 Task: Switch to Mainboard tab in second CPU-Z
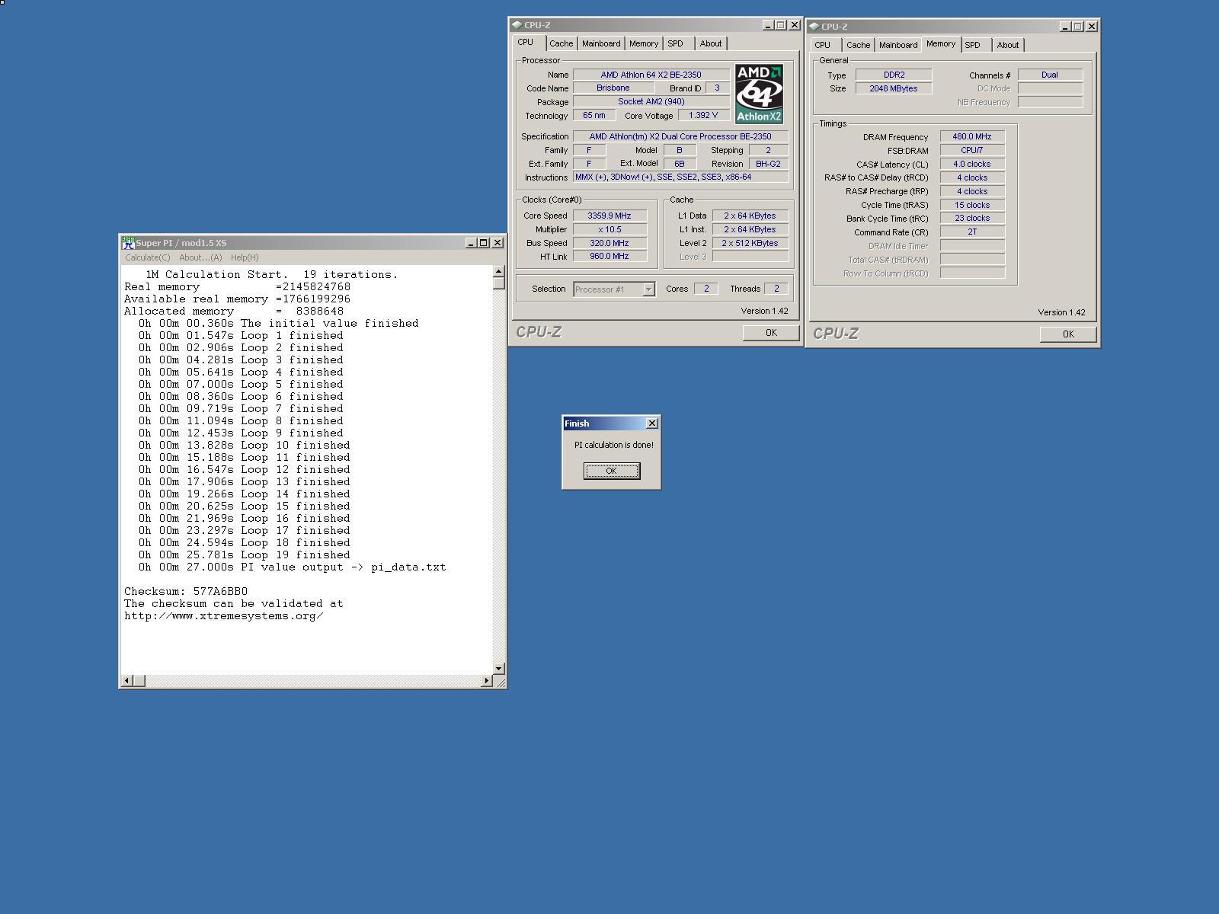(x=898, y=45)
